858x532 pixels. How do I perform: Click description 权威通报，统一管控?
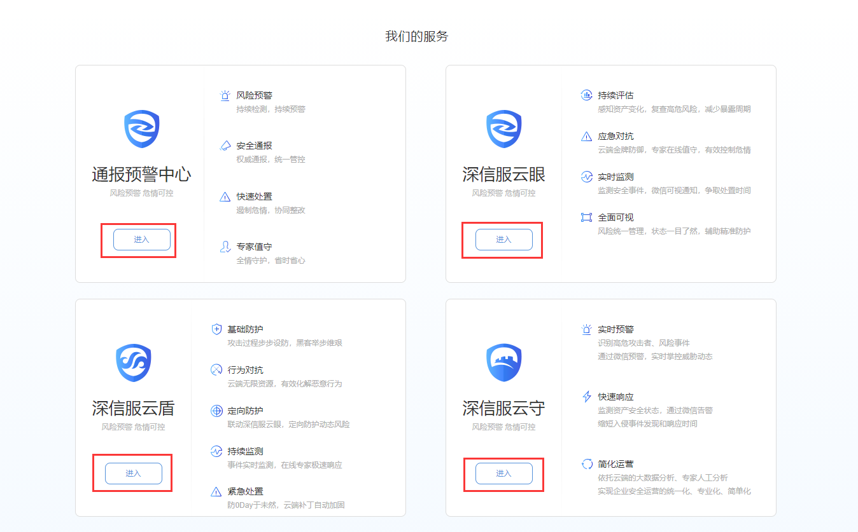pos(271,160)
